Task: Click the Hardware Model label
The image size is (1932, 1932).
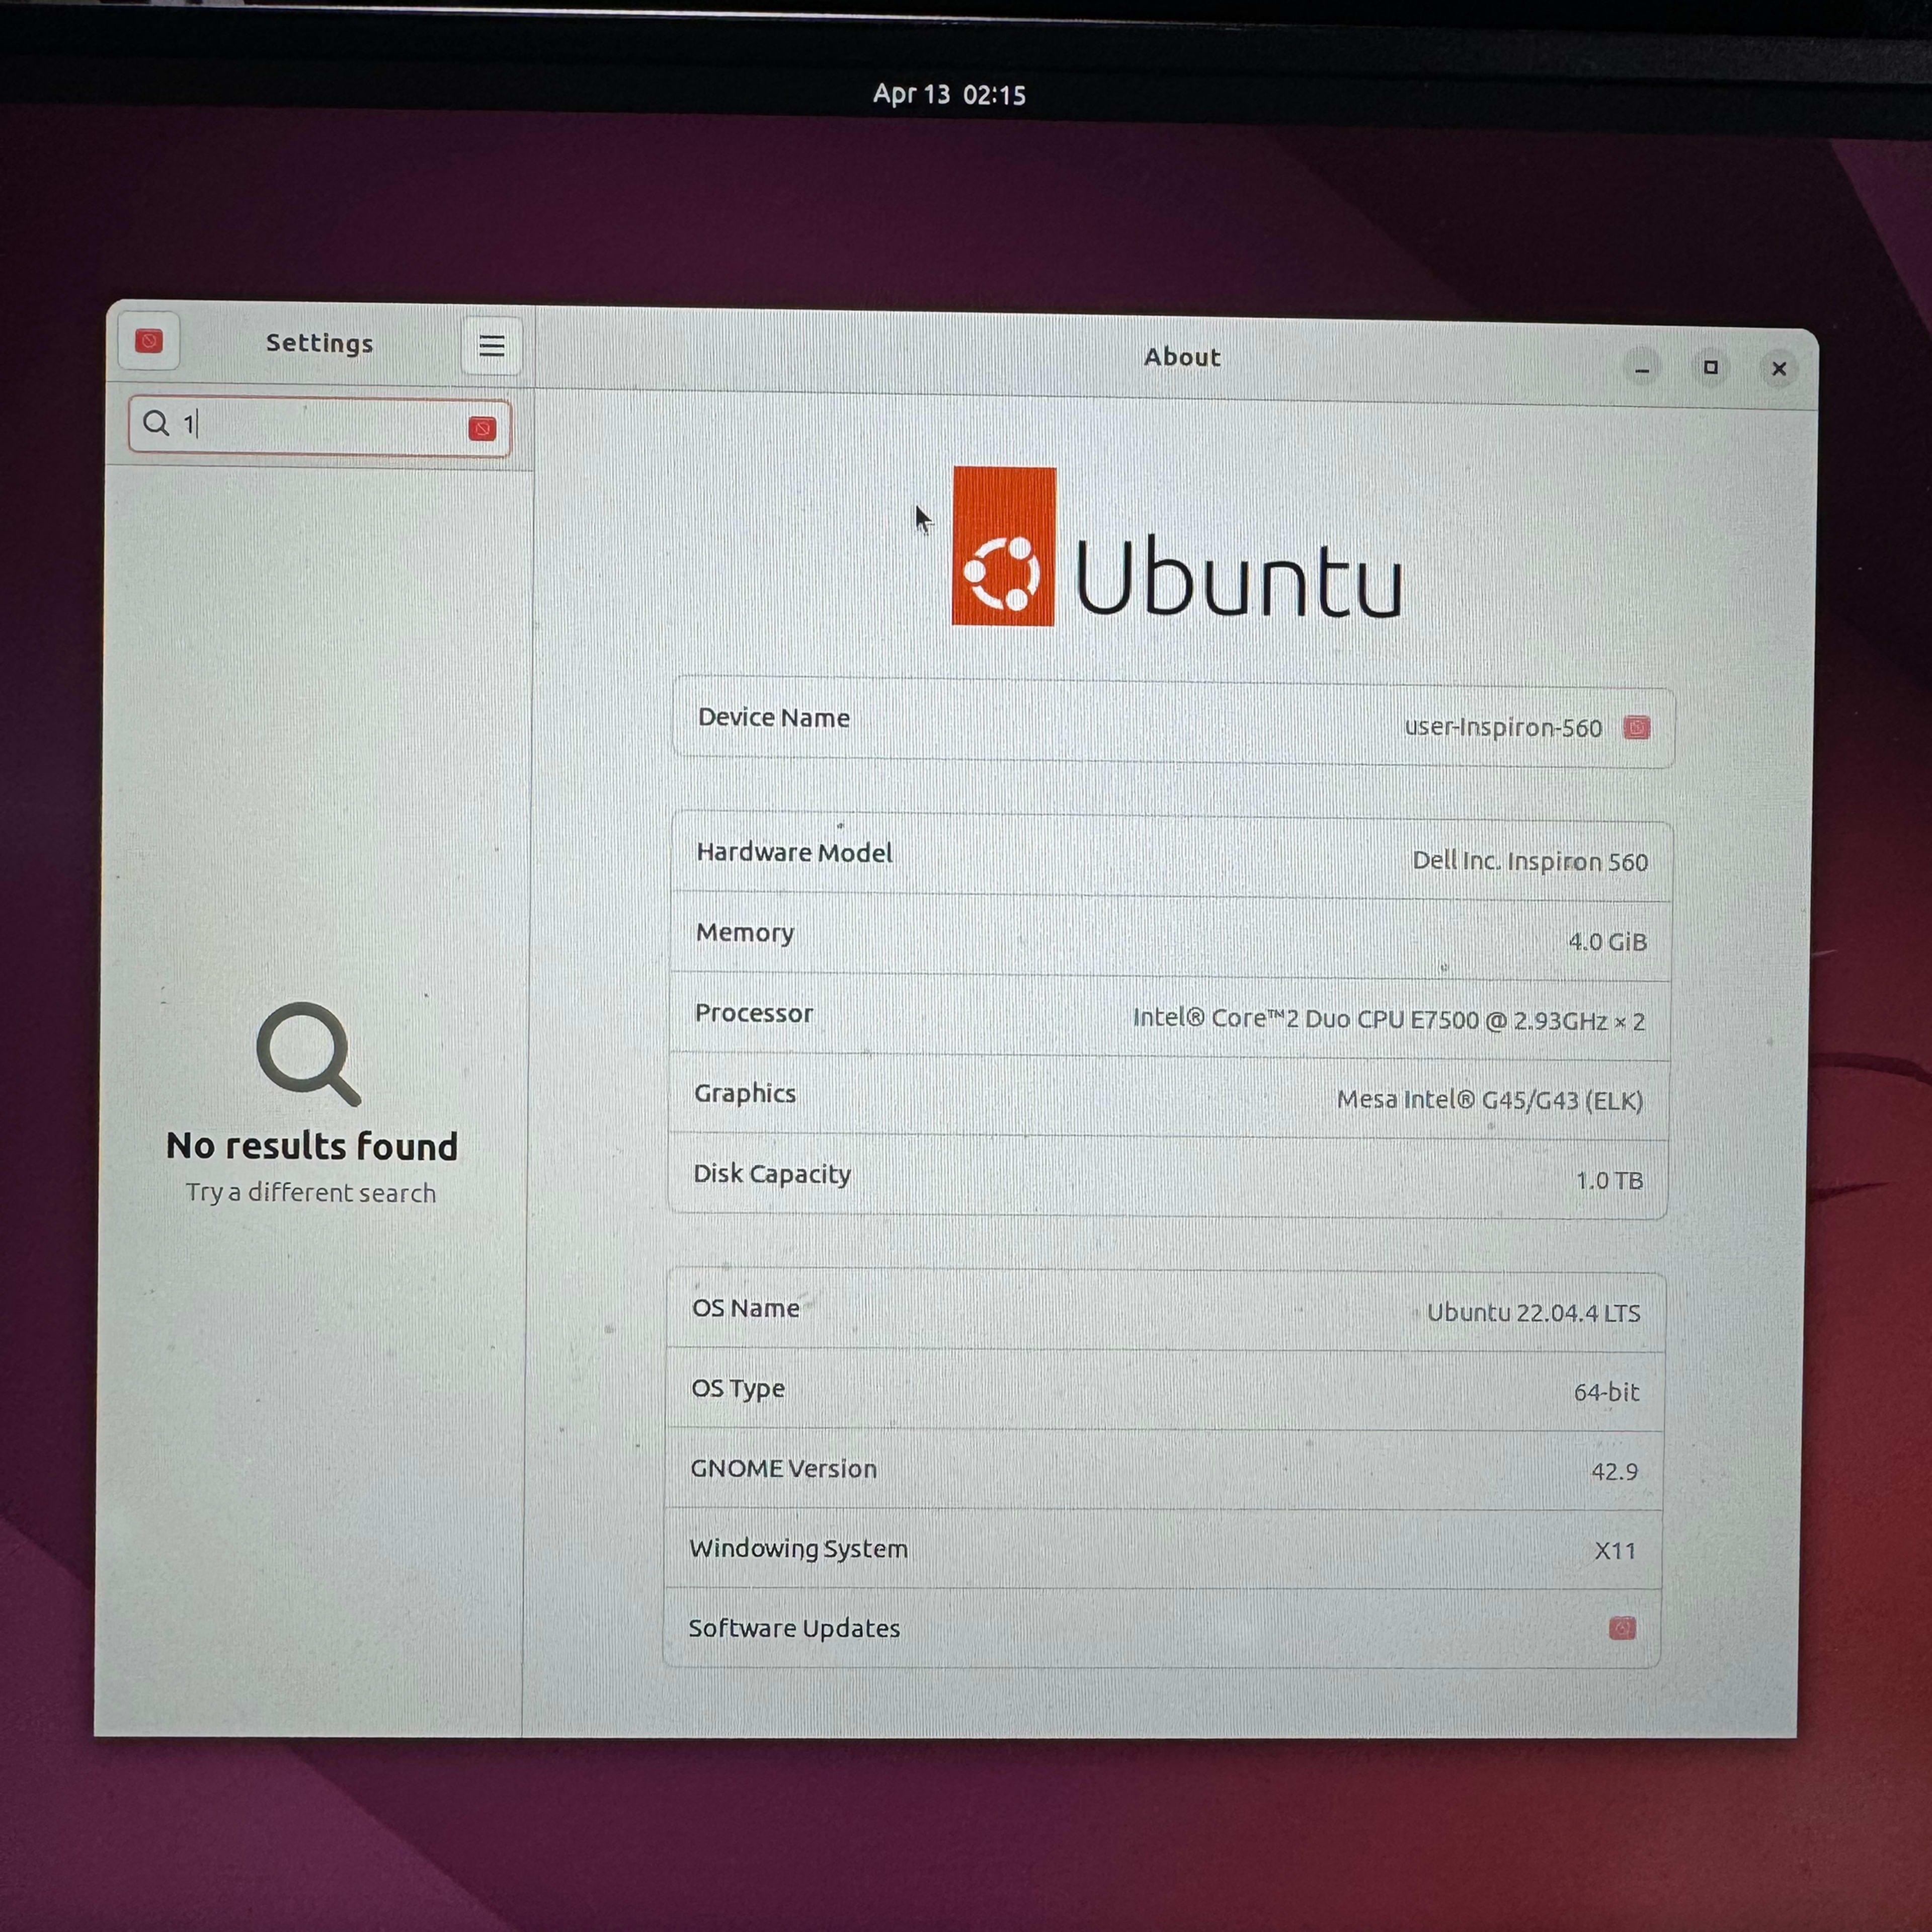Action: tap(794, 852)
